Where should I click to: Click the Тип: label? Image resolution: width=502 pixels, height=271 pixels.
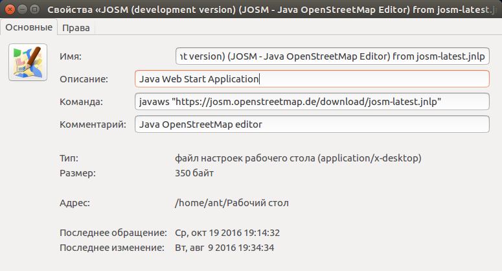coord(69,158)
